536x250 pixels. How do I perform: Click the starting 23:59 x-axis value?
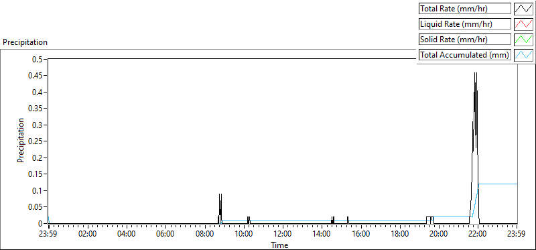click(48, 235)
